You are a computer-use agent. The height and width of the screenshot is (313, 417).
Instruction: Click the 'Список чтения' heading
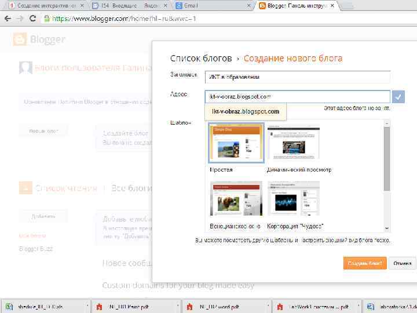coord(66,188)
